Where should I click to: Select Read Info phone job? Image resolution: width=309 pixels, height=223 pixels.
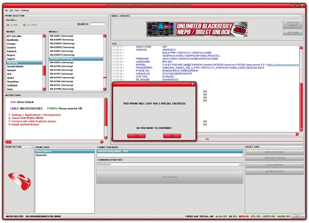65,155
